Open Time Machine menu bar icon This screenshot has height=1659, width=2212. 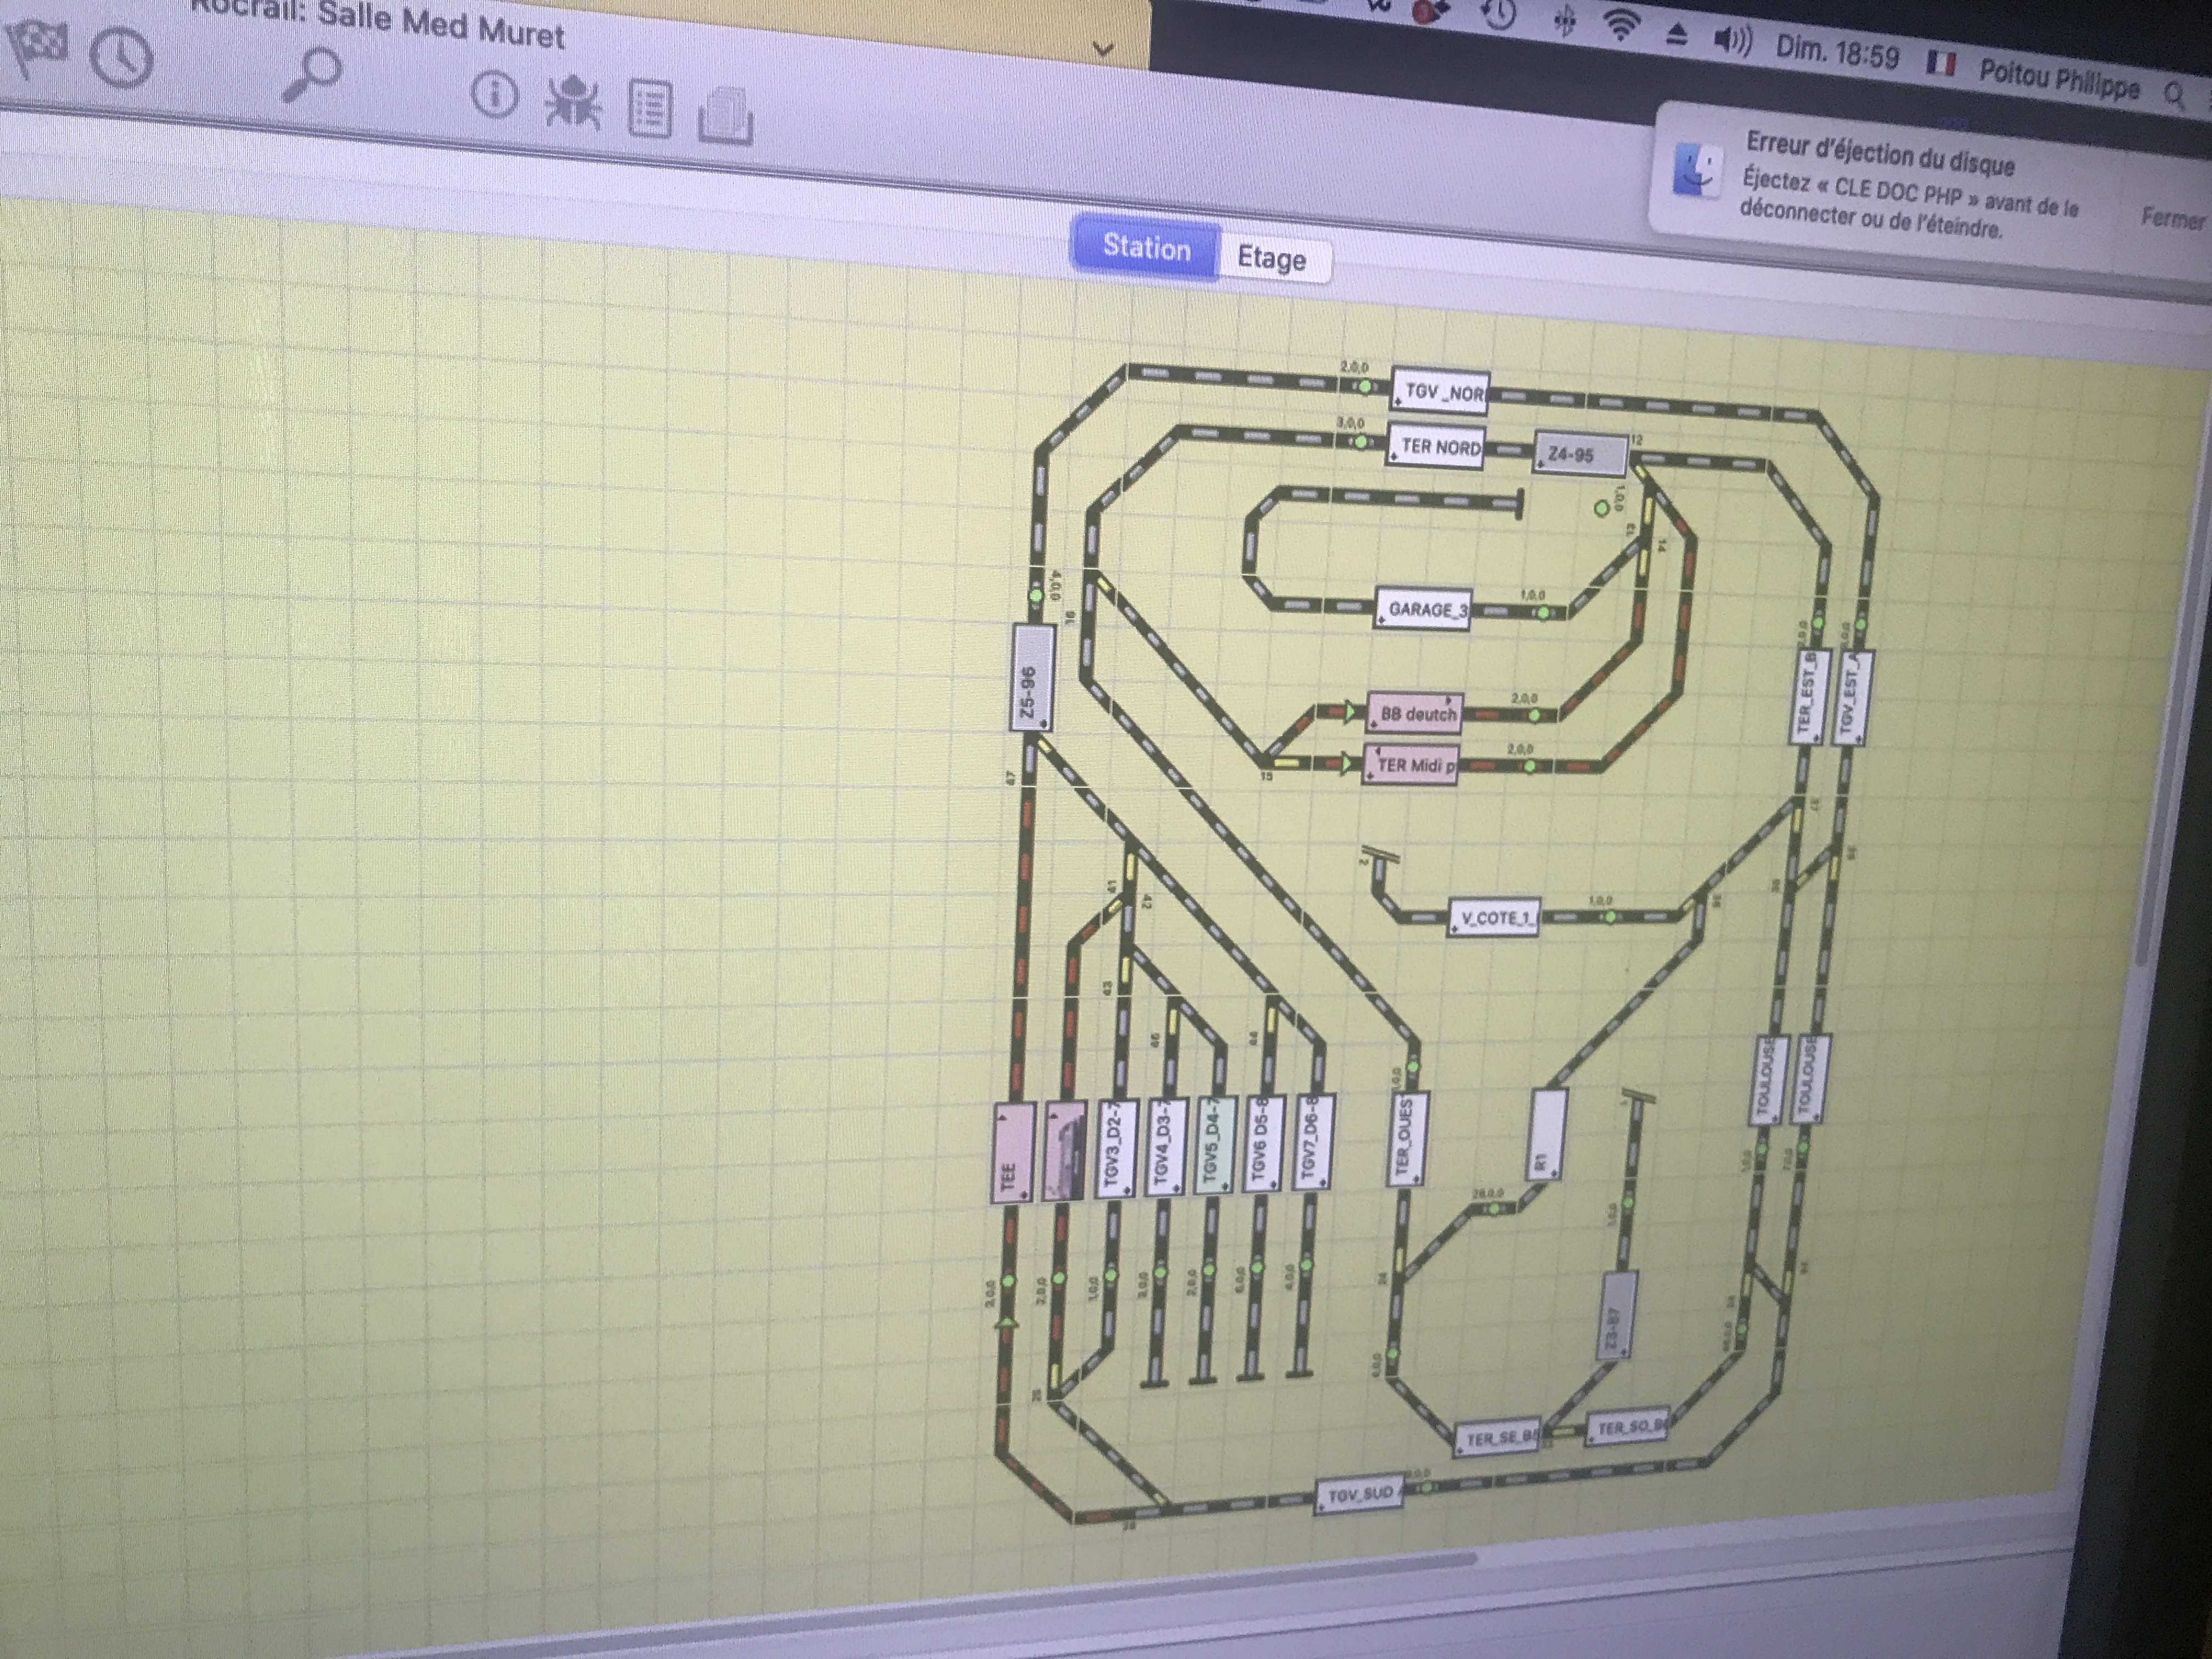[x=1497, y=14]
